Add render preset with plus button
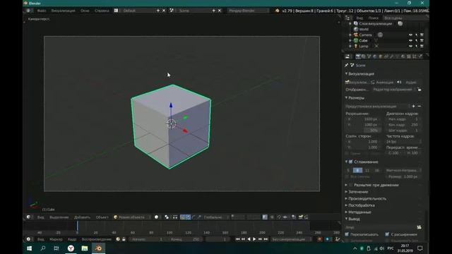The image size is (452, 254). [413, 107]
